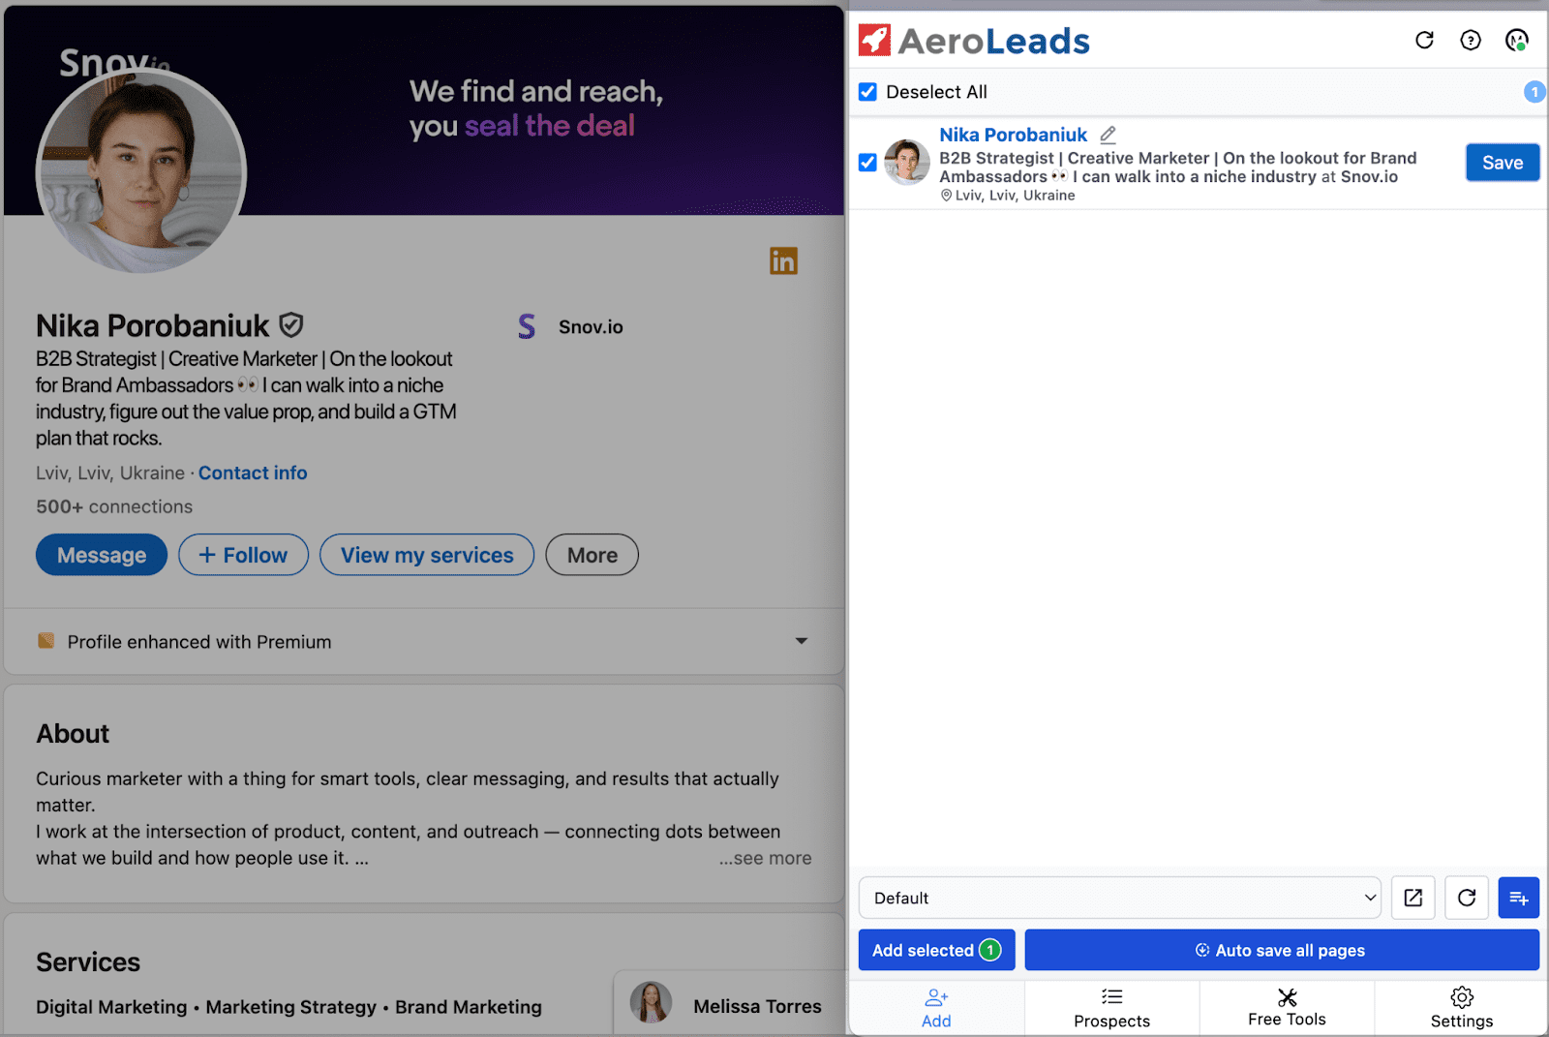The image size is (1549, 1037).
Task: Click the AeroLeads rocket logo
Action: point(874,39)
